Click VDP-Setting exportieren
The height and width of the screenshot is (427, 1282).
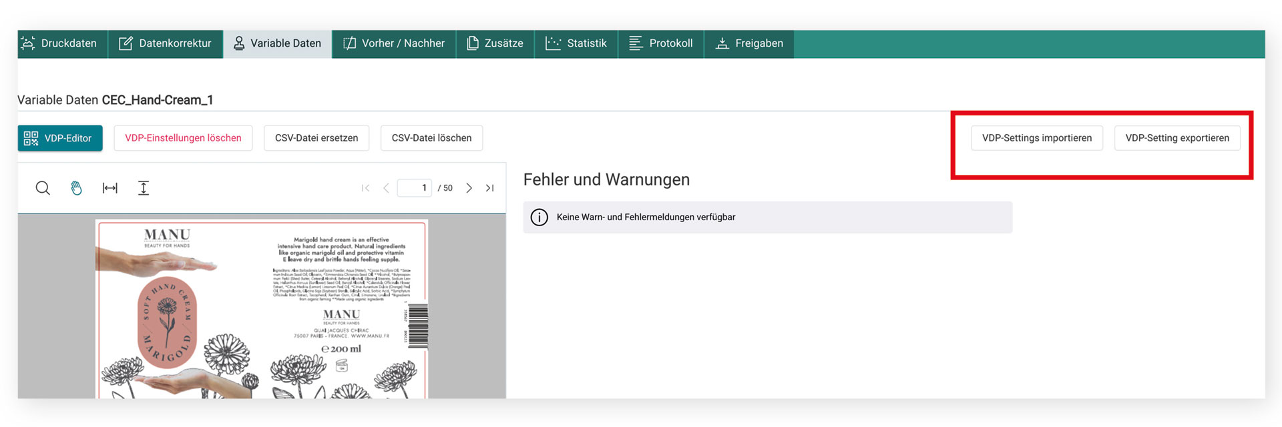coord(1177,138)
